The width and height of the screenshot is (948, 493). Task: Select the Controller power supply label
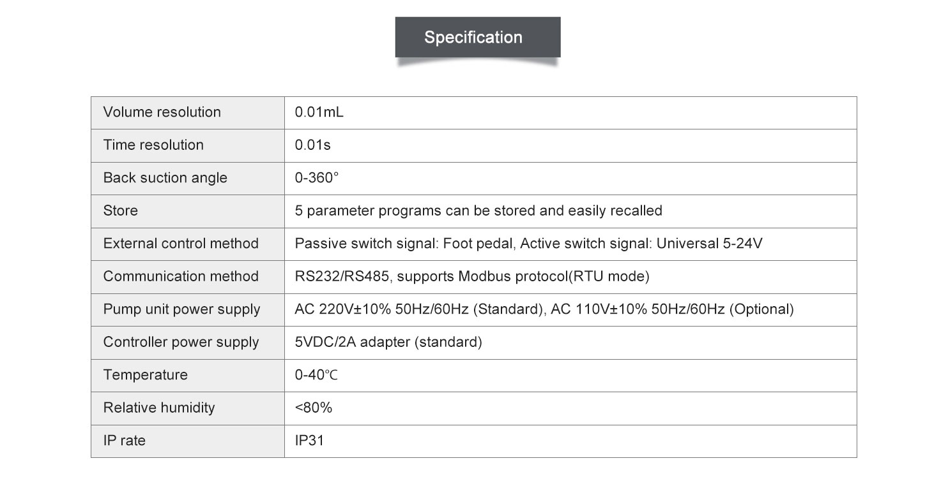click(181, 342)
